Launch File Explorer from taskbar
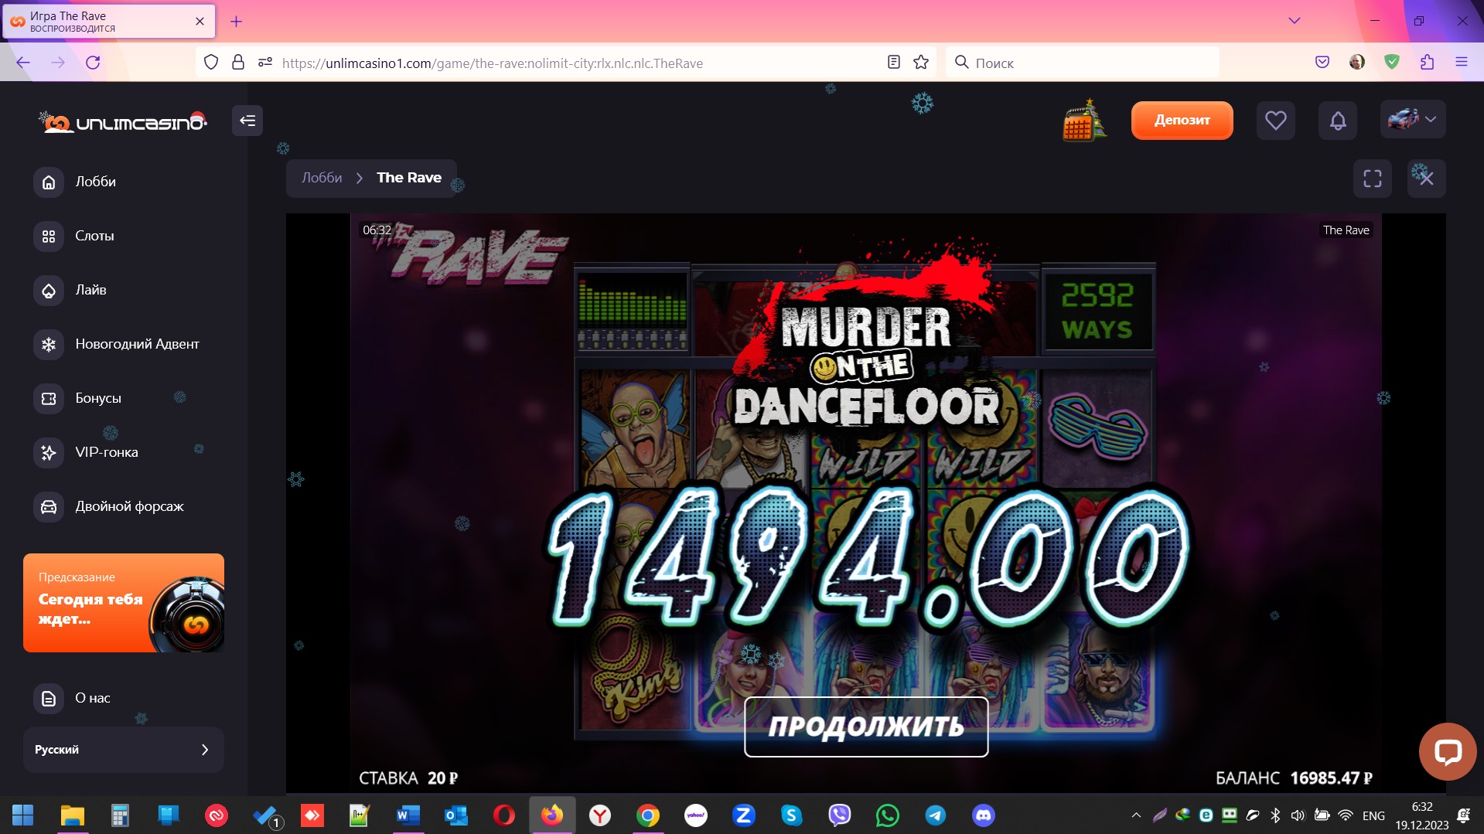 (x=72, y=815)
